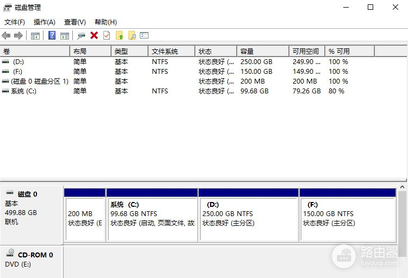Click the 磁盘 0 disk label

coord(27,194)
